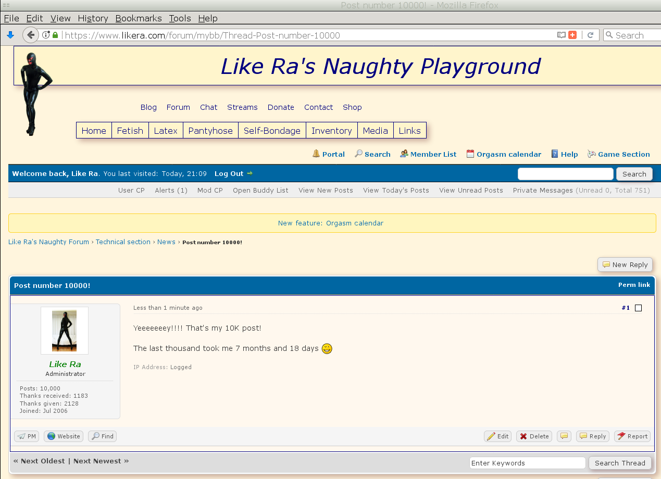Viewport: 661px width, 479px height.
Task: Click the Log Out link
Action: [x=229, y=173]
